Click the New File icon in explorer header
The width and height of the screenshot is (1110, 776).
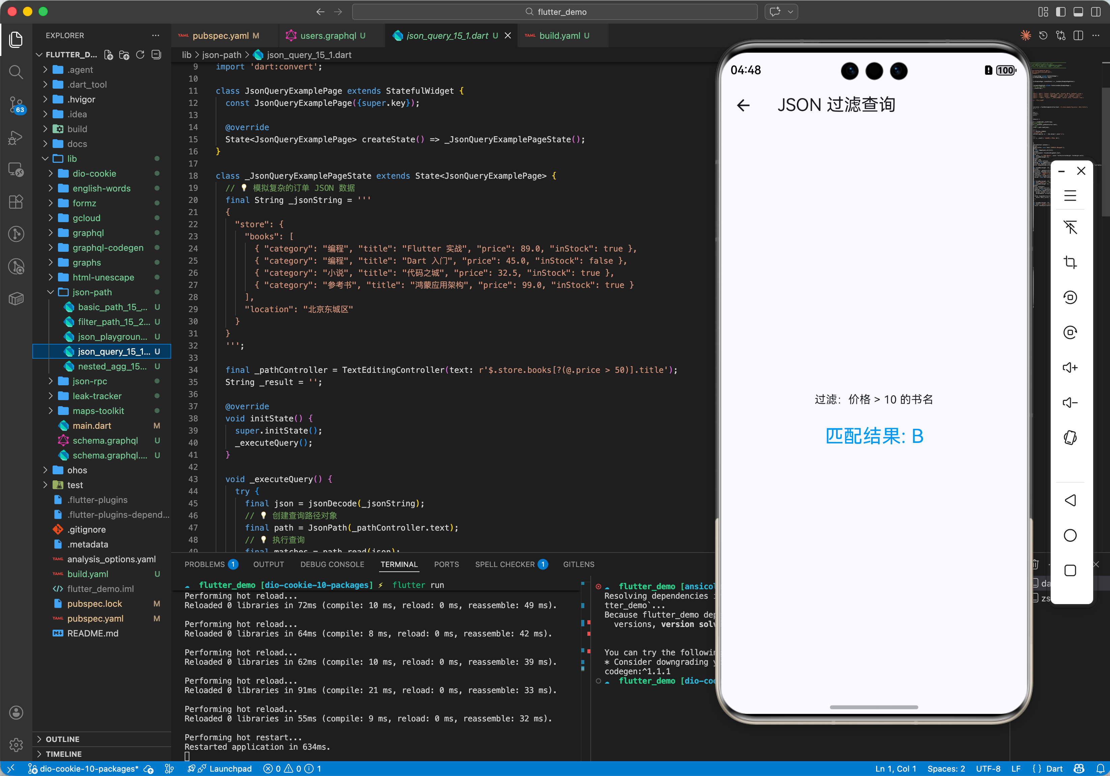[109, 55]
